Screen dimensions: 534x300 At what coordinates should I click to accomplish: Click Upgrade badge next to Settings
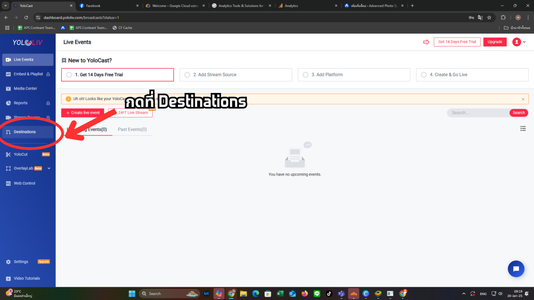[x=44, y=262]
